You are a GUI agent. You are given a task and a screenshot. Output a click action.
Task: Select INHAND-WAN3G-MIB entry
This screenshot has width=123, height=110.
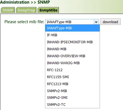[x=72, y=63]
